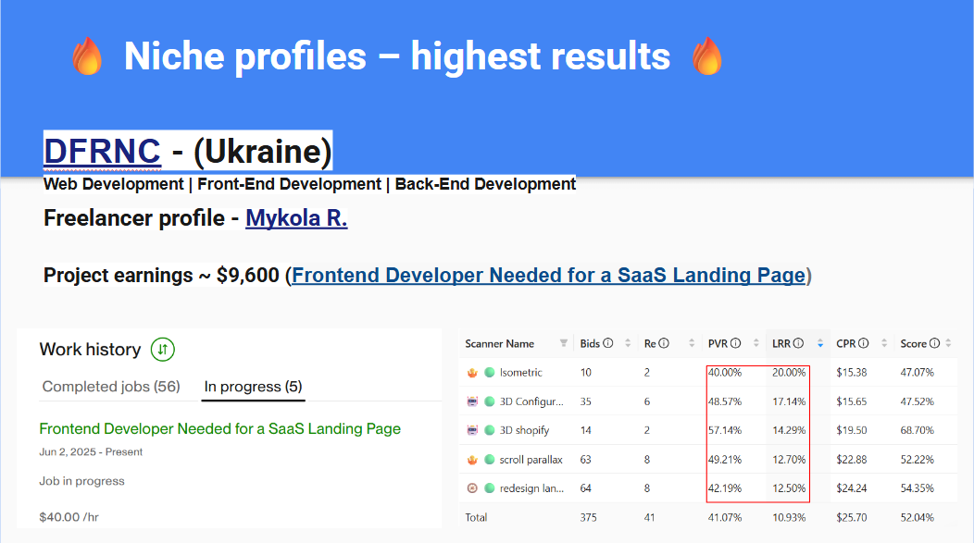Click the green status dot for redesign lan
Viewport: 974px width, 543px height.
tap(490, 488)
